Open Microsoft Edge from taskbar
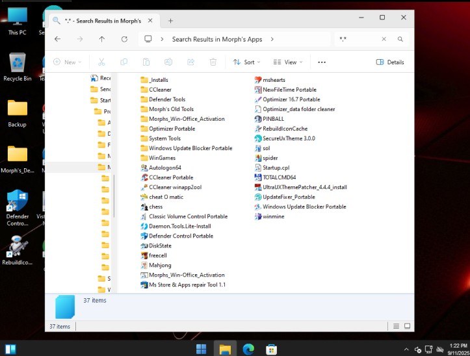This screenshot has height=356, width=470. pos(248,349)
